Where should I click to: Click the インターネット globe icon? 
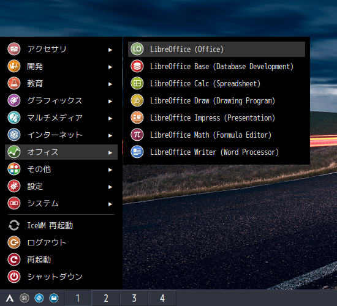pos(14,135)
